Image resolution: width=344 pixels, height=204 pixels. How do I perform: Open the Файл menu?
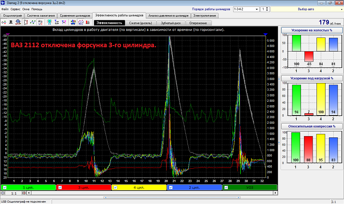pos(5,9)
